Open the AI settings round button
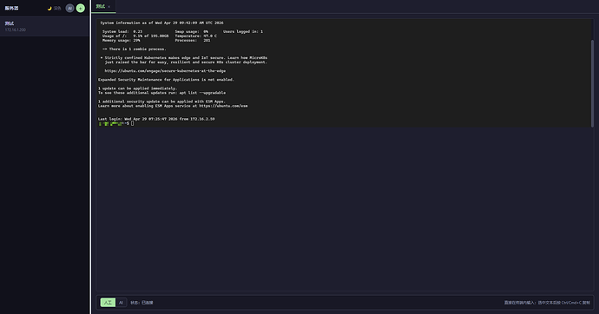The image size is (599, 314). point(69,8)
